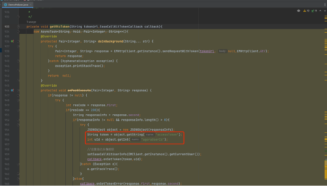This screenshot has width=327, height=186.
Task: Click the strikethrough AsyncTask class name
Action: point(48,32)
